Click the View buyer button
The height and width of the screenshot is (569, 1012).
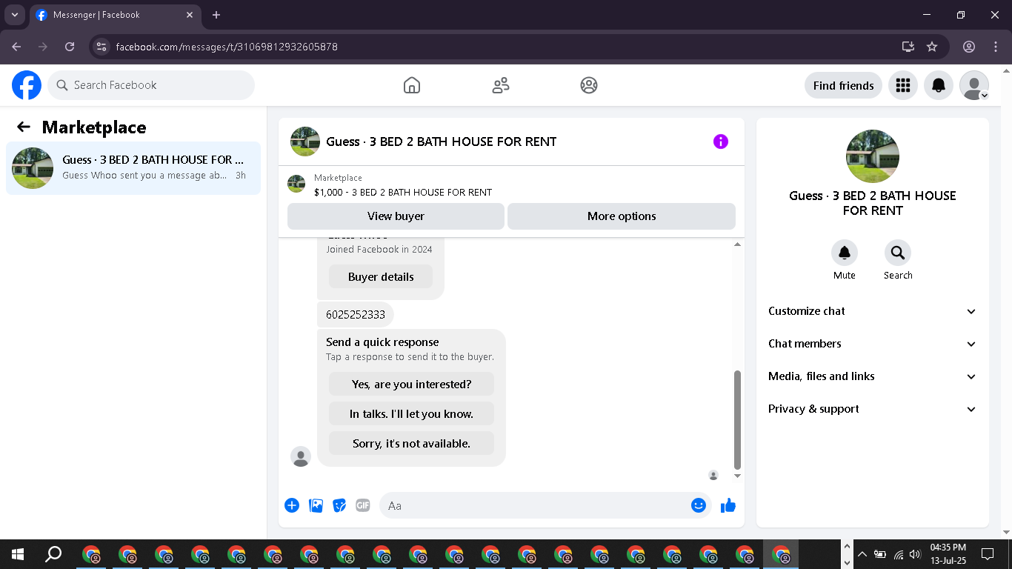(x=396, y=216)
